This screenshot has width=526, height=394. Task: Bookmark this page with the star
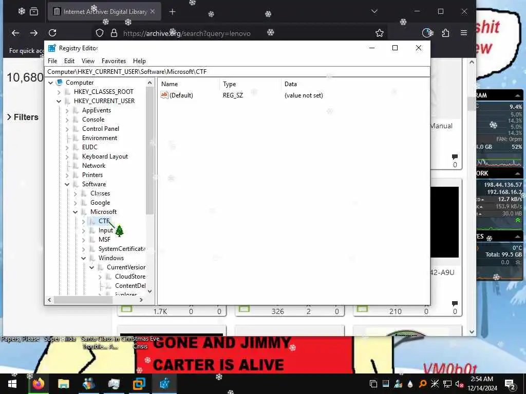click(380, 33)
